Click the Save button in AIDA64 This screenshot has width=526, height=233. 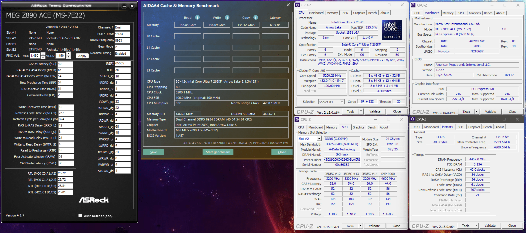(153, 152)
